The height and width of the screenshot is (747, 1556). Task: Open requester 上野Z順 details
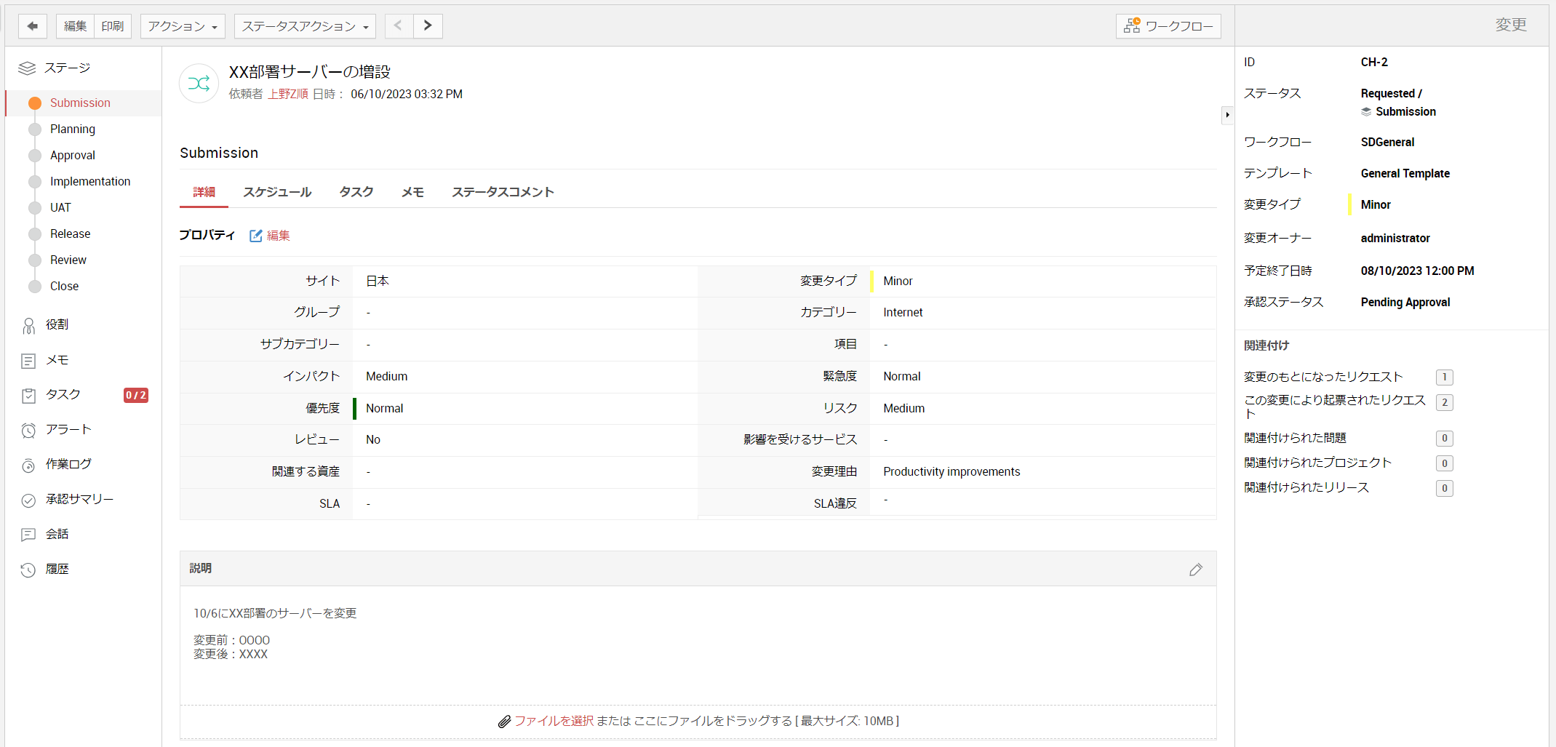point(288,94)
